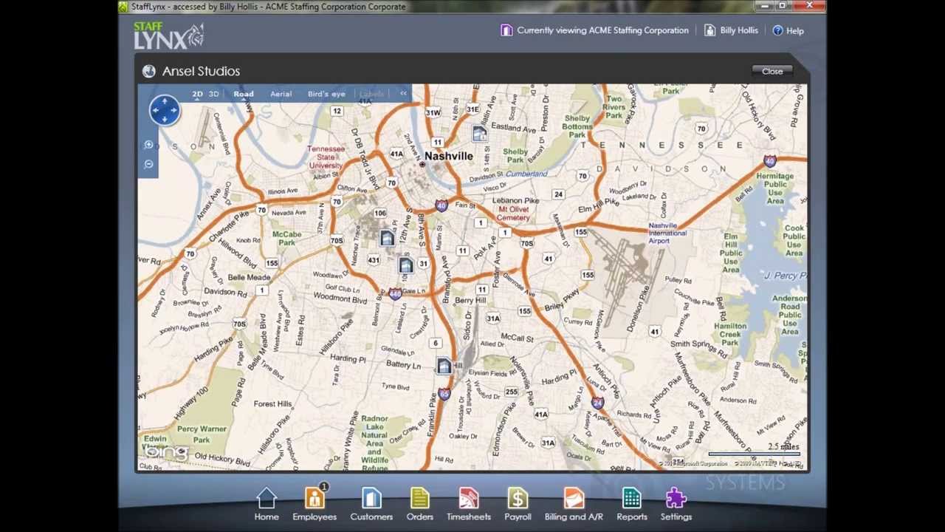Screen dimensions: 945x532
Task: Open Billing and A/R section
Action: tap(574, 505)
